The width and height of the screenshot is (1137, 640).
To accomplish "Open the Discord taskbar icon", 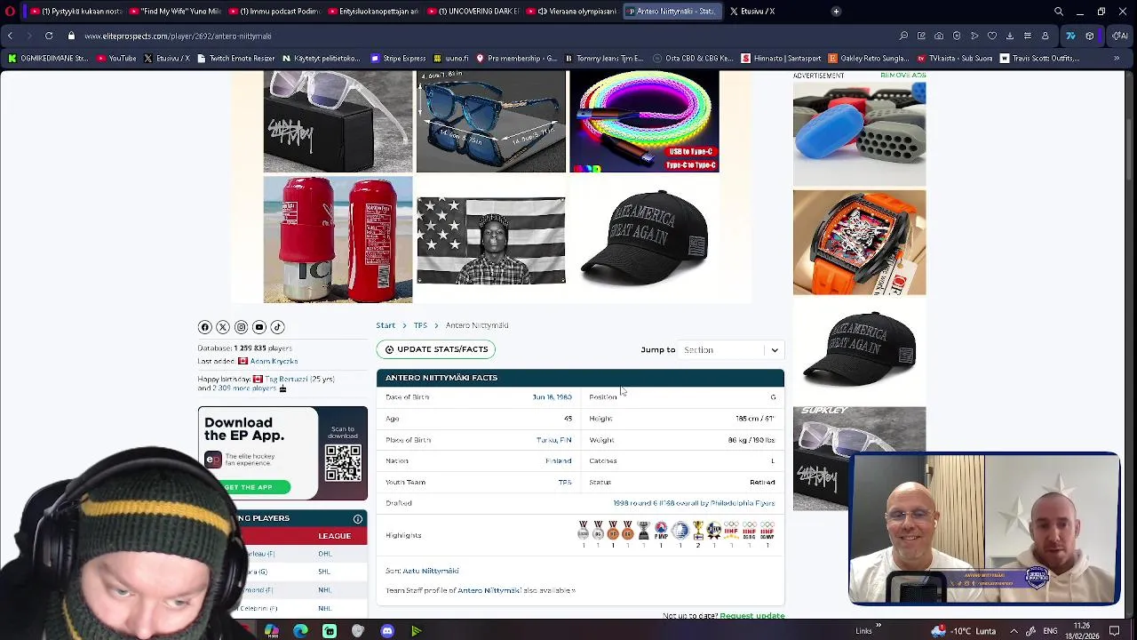I will coord(387,631).
